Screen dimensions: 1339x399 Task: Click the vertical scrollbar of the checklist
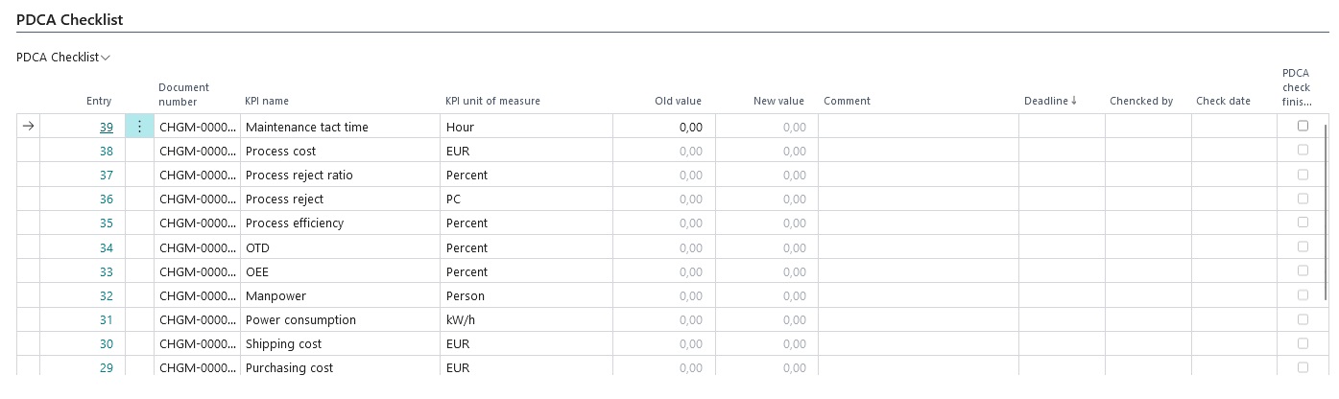(x=1326, y=221)
